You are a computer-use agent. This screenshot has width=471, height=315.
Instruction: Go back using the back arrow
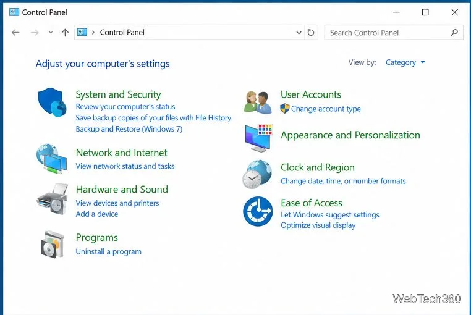15,33
